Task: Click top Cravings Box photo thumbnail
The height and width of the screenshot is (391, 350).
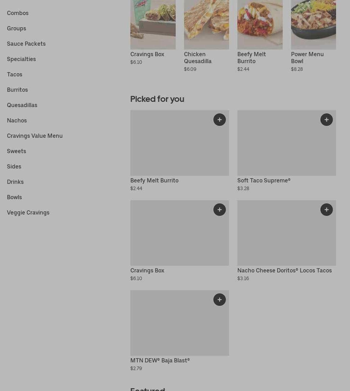Action: [153, 24]
